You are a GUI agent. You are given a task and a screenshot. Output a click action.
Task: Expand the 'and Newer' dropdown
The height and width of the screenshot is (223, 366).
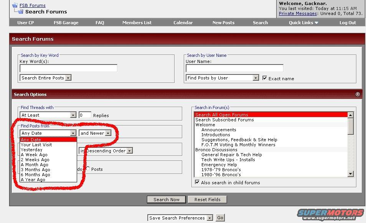coord(108,133)
